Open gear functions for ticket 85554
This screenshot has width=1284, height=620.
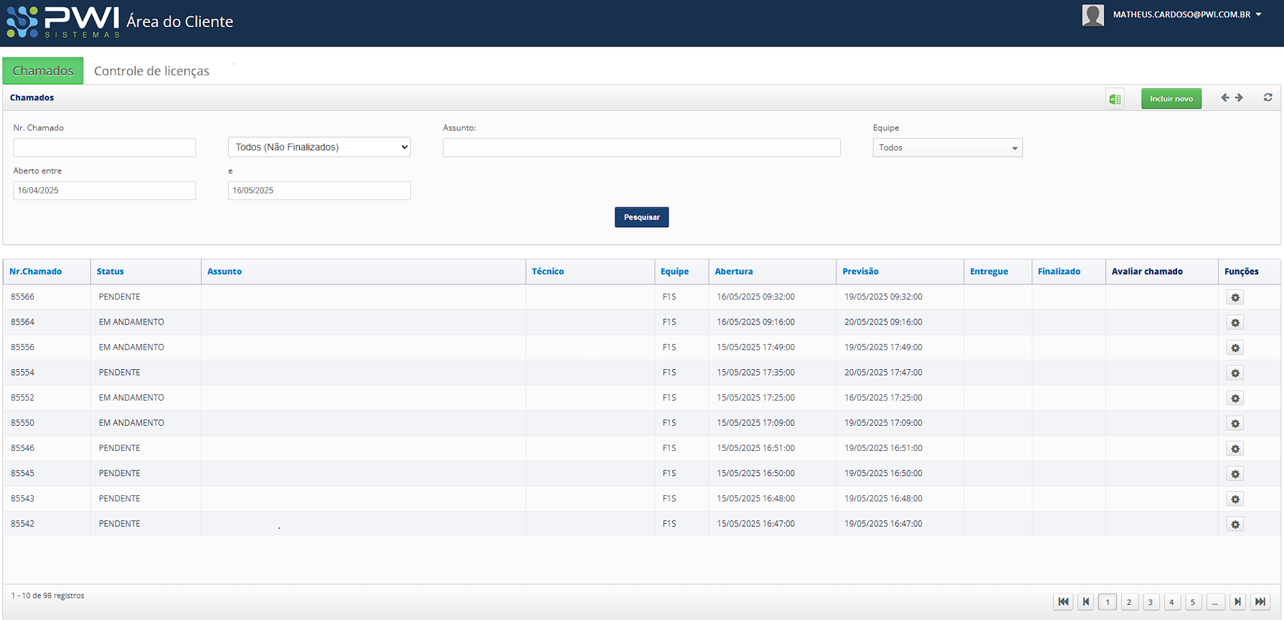(1235, 373)
